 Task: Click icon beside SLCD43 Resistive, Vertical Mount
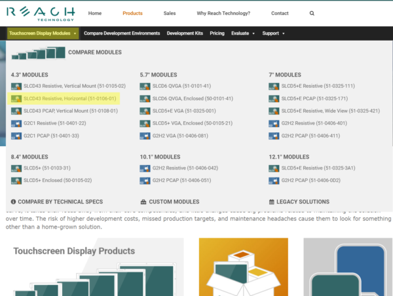click(16, 86)
